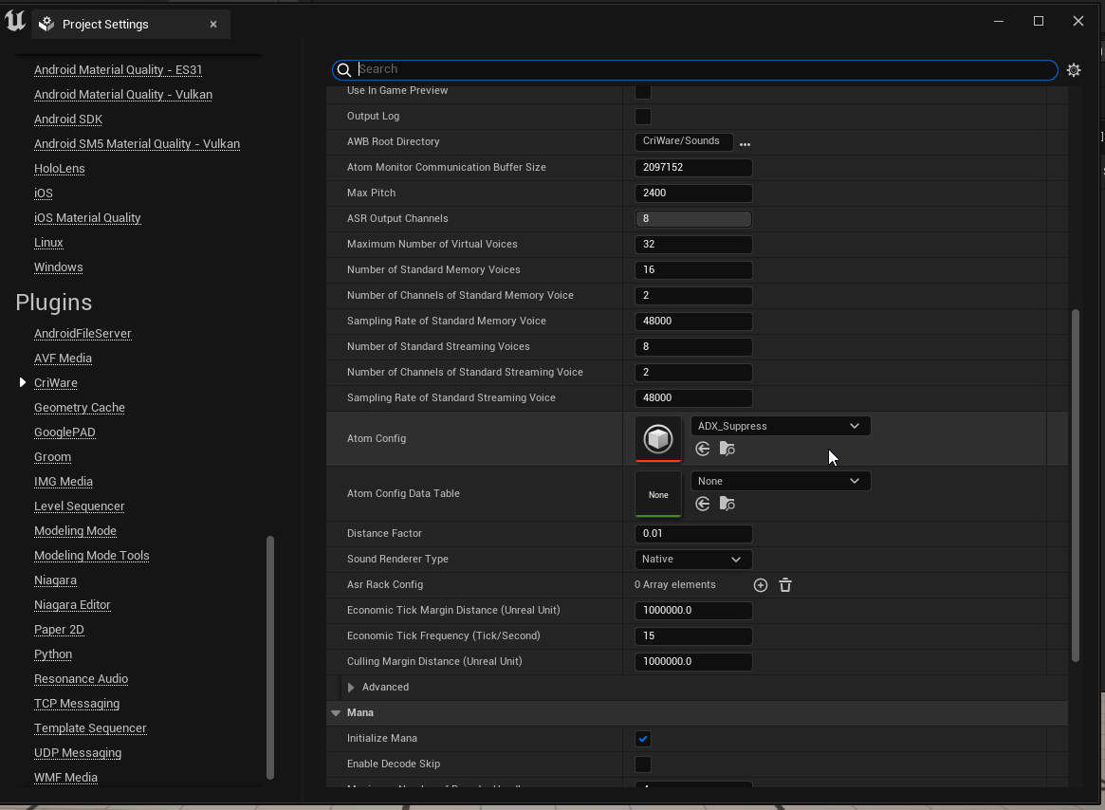The height and width of the screenshot is (810, 1105).
Task: Uncheck Initialize Mana checkbox
Action: 643,739
